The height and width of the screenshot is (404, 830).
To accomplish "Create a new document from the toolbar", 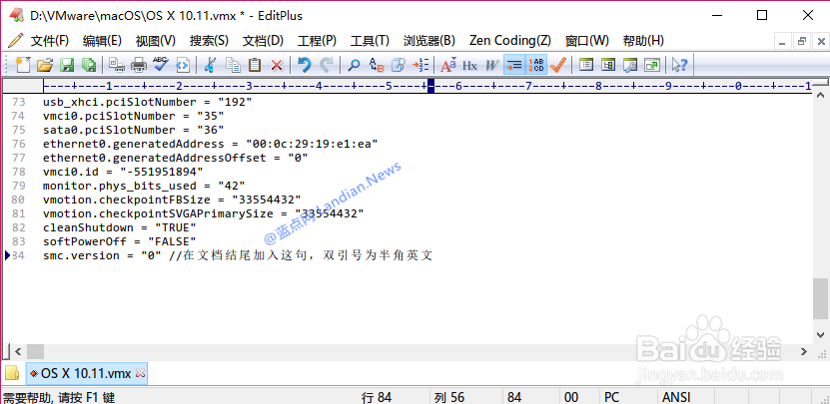I will click(23, 65).
